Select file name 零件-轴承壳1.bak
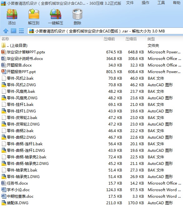The width and height of the screenshot is (183, 208). [22, 170]
